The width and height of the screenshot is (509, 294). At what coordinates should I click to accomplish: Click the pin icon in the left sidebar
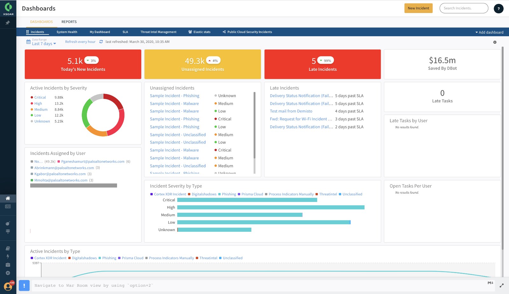click(8, 23)
